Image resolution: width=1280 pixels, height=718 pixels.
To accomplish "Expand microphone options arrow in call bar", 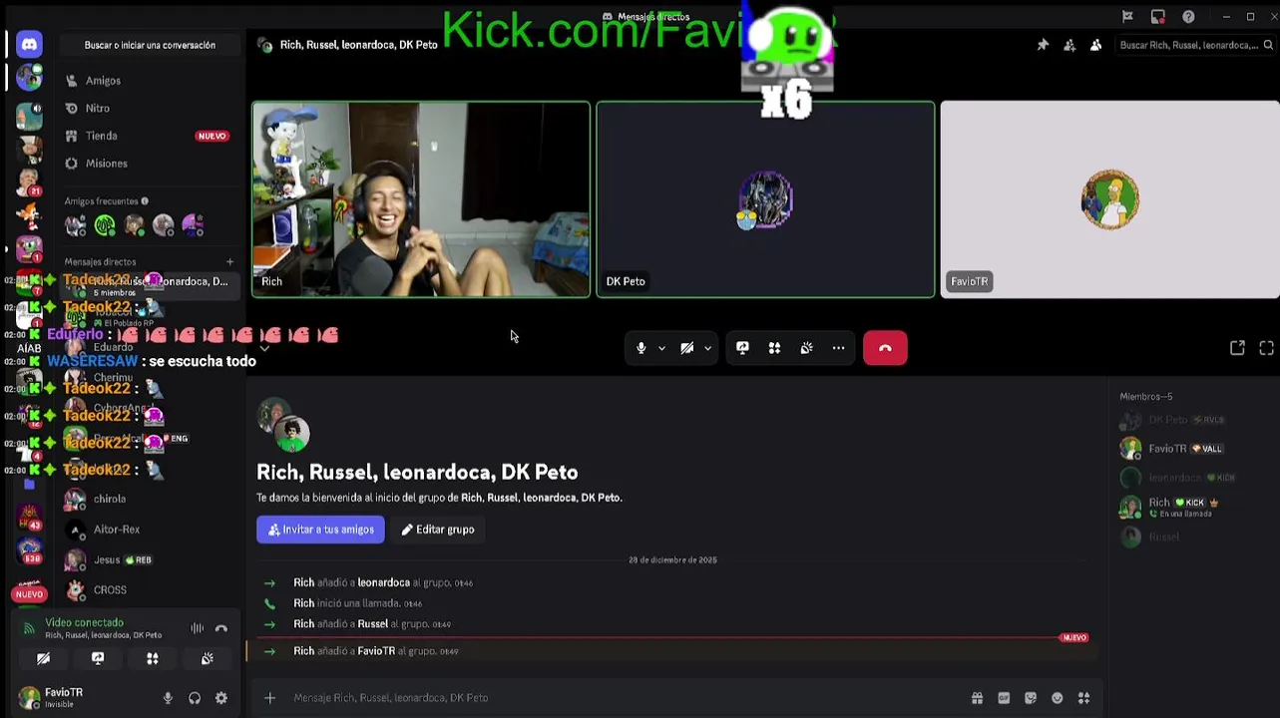I will click(x=661, y=348).
